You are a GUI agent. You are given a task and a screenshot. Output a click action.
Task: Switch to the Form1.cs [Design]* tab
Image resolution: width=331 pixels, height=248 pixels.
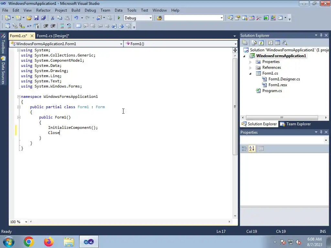coord(53,36)
